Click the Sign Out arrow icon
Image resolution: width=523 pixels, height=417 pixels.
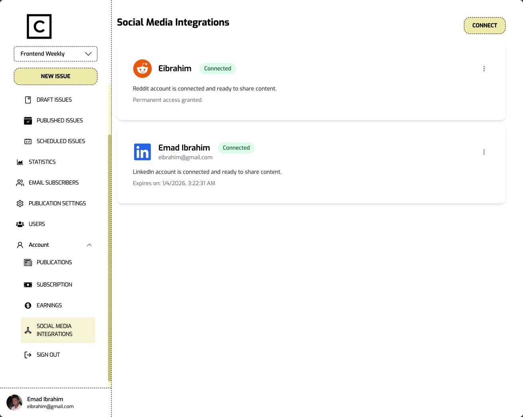coord(28,355)
